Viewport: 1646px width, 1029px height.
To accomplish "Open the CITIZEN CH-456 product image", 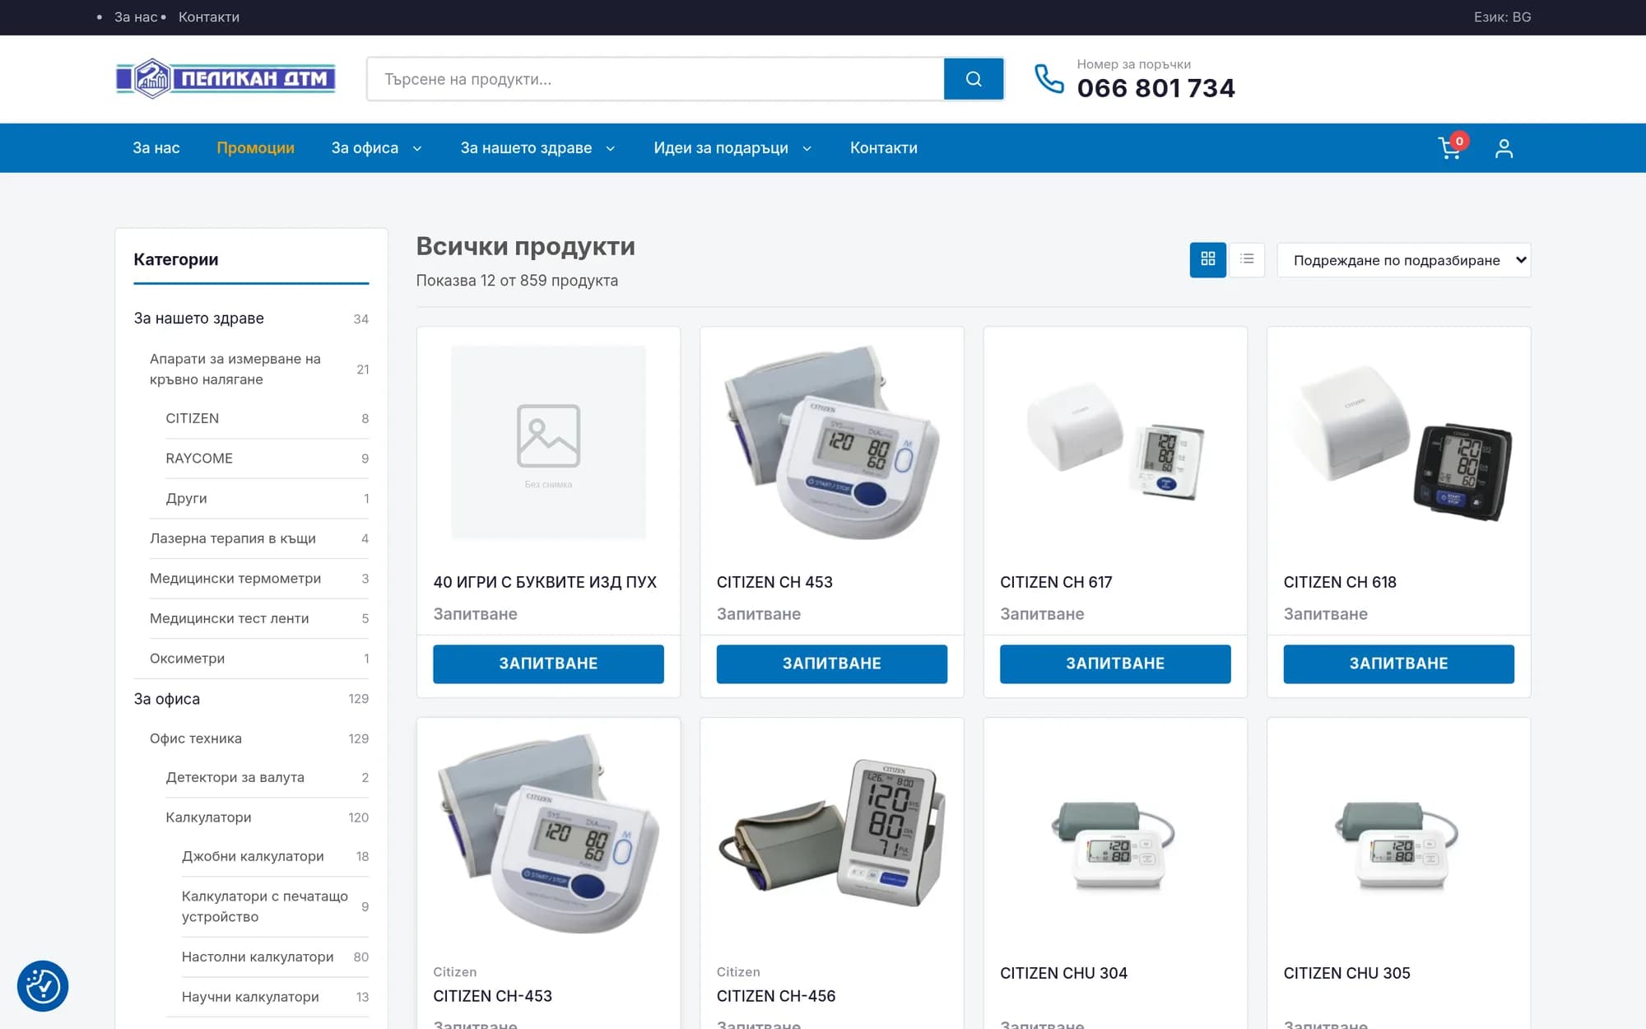I will tap(831, 833).
